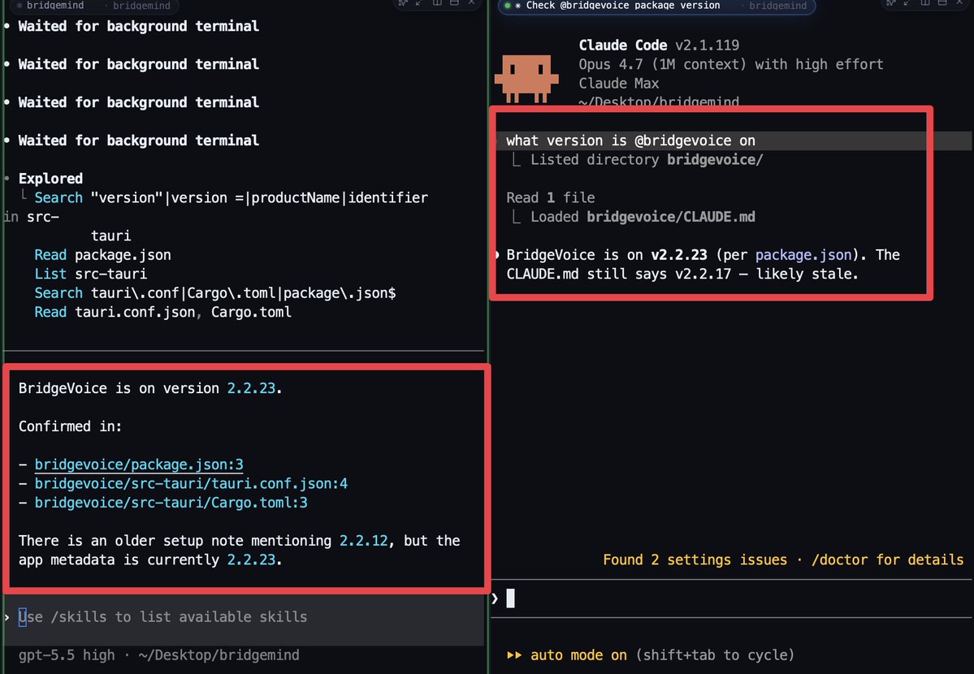Open the bridgevoice/src-tauri/Cargo.toml:3 link
Screen dimensions: 974x674
pos(171,503)
